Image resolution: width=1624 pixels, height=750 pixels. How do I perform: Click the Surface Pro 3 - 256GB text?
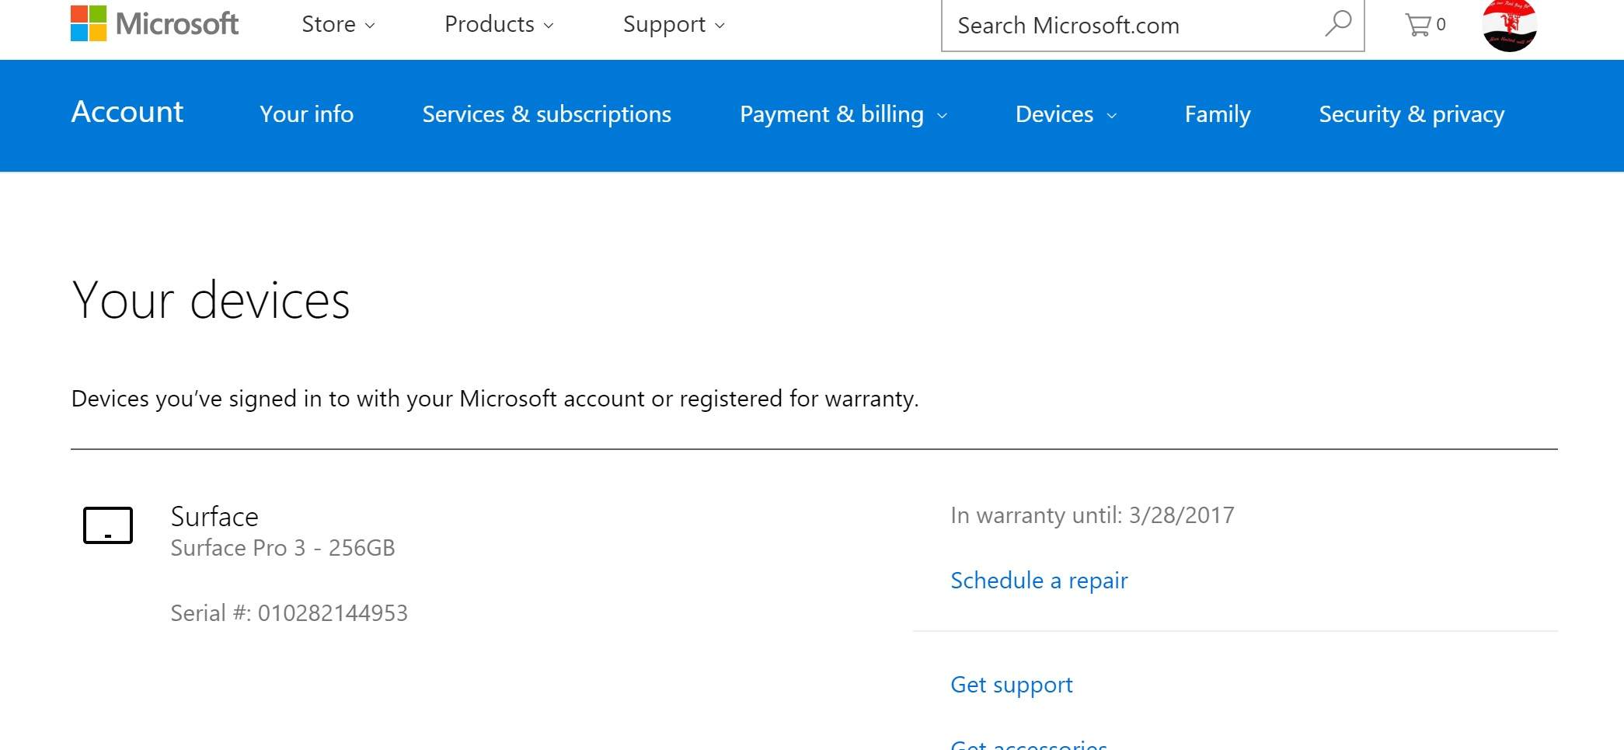pos(283,548)
